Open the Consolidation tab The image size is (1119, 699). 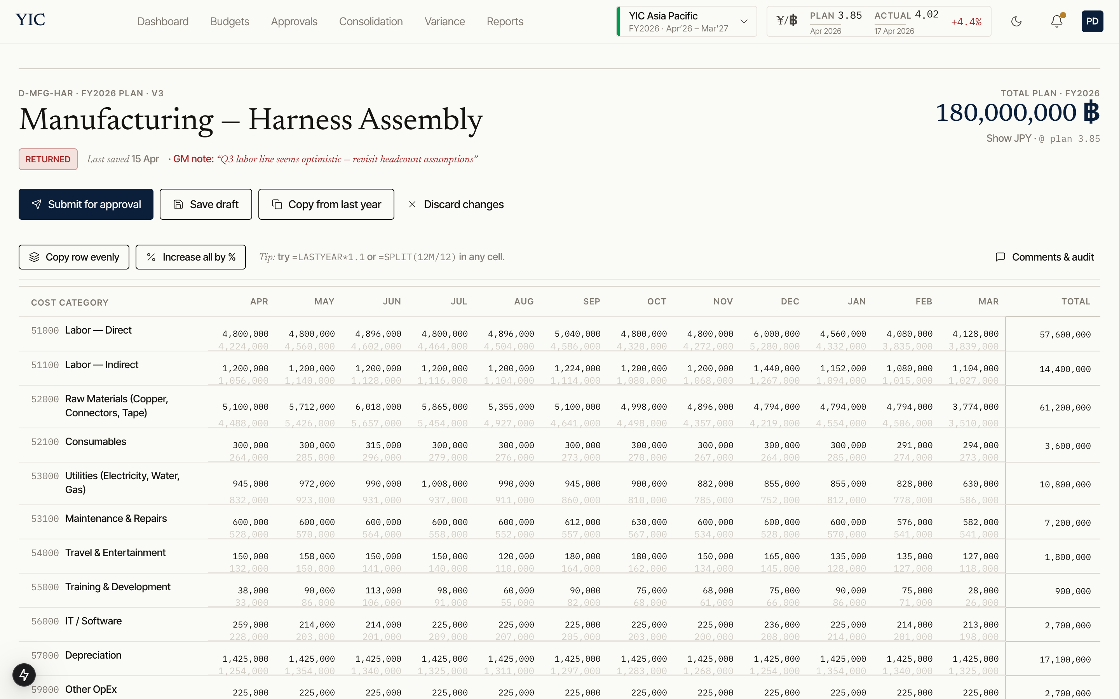coord(370,22)
